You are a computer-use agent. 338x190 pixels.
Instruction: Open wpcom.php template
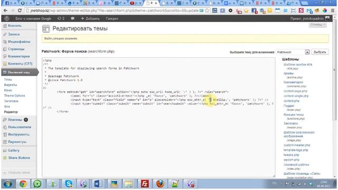tap(292, 160)
